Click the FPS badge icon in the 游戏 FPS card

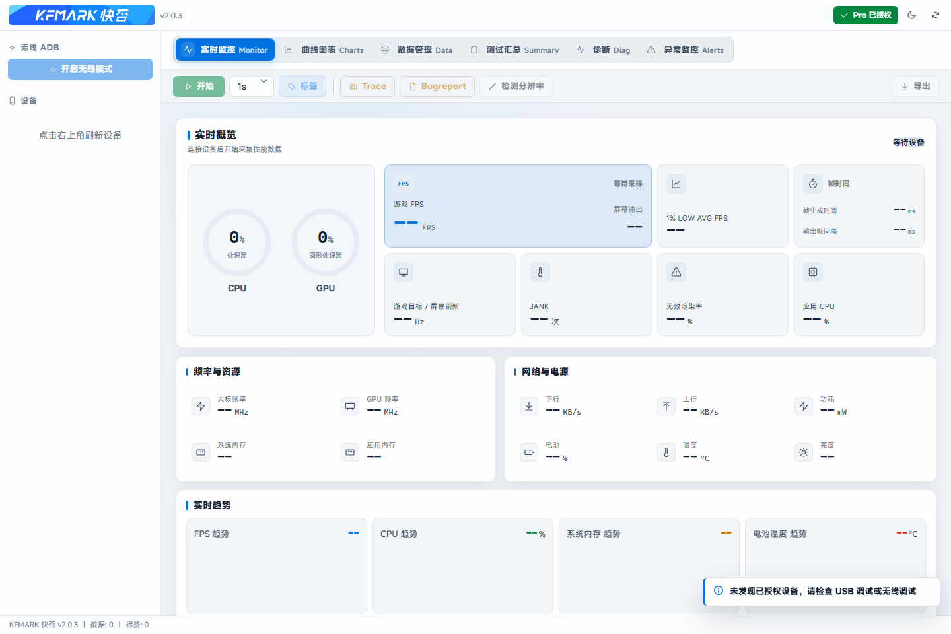pyautogui.click(x=404, y=184)
